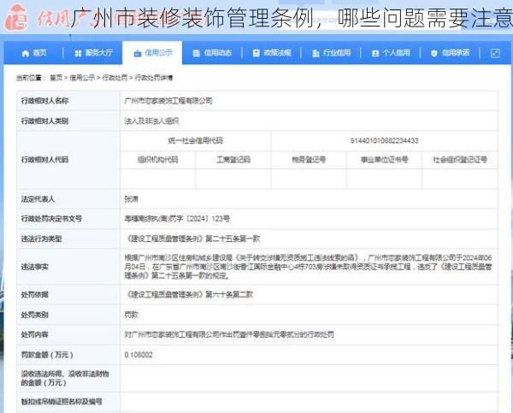The image size is (513, 413).
Task: Click the 处罚内容 label
Action: click(x=34, y=334)
